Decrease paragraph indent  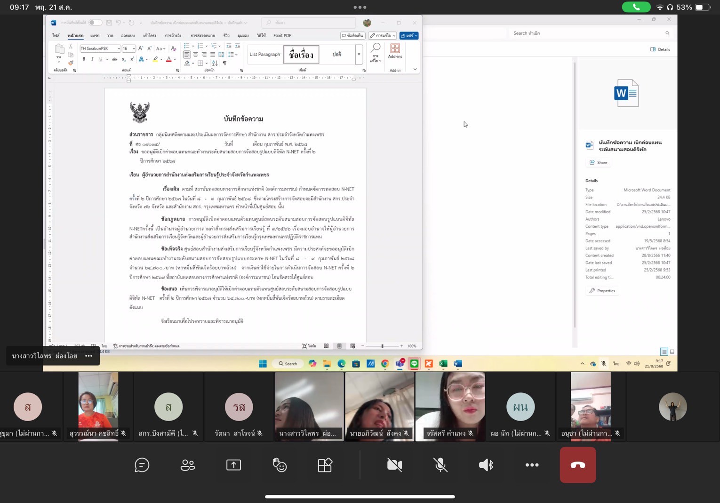click(229, 46)
